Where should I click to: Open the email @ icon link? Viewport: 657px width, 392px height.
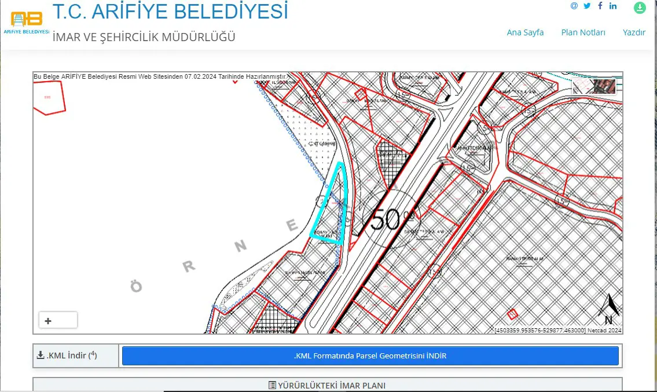click(x=574, y=6)
